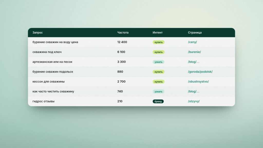The width and height of the screenshot is (263, 148).
Task: Select the скважина под ключ query
Action: (47, 52)
